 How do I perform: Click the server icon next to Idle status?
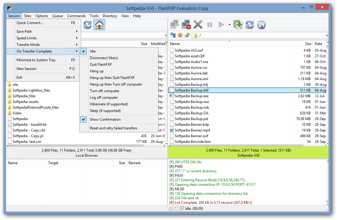click(x=182, y=208)
